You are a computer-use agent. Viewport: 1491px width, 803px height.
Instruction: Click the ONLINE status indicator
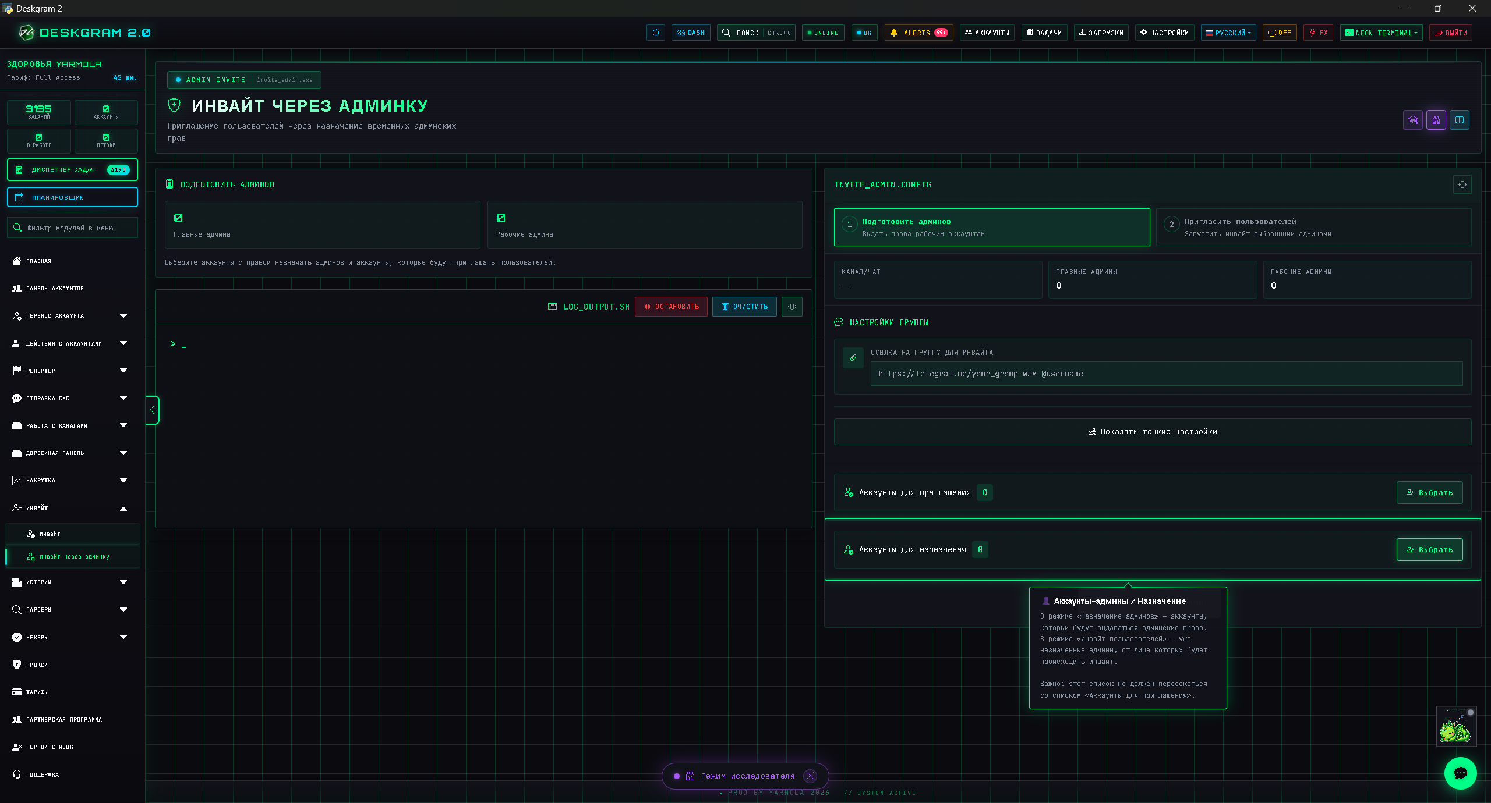point(822,33)
